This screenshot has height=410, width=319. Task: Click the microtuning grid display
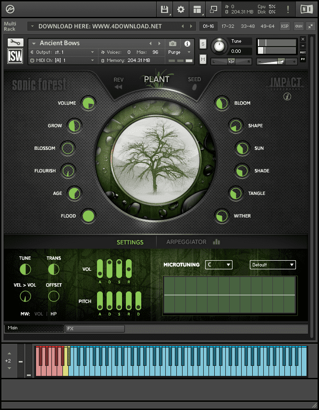230,295
